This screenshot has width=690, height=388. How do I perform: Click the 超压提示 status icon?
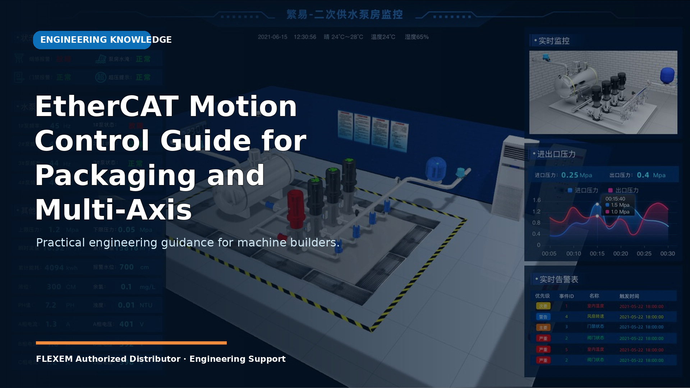point(101,77)
